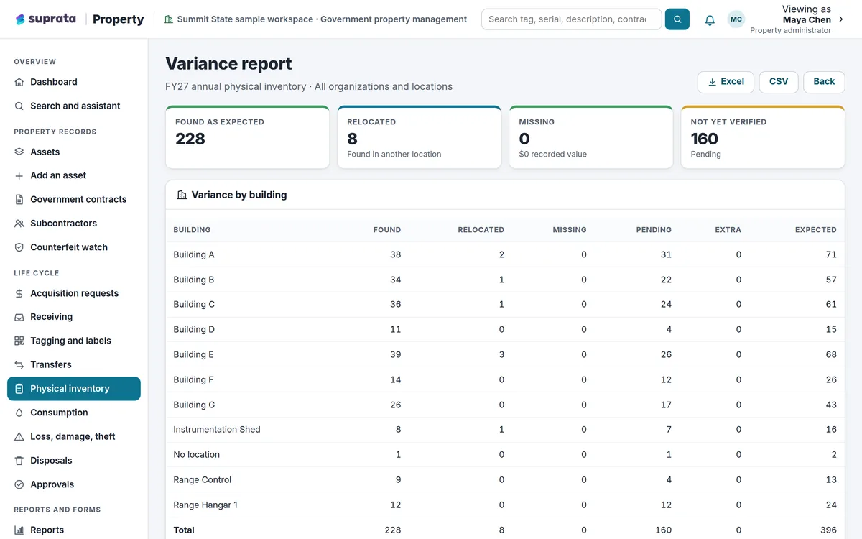
Task: Click the EXPECTED column header
Action: coord(816,230)
